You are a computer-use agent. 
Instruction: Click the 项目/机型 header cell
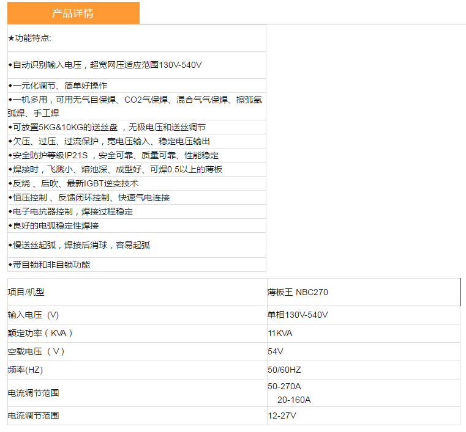point(137,292)
